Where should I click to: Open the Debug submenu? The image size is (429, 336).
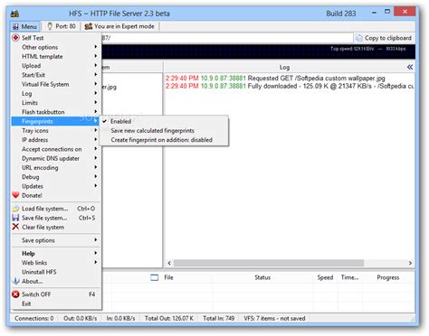pos(55,177)
